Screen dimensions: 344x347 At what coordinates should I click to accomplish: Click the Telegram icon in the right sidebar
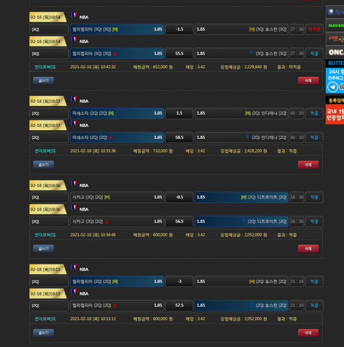coord(333,87)
